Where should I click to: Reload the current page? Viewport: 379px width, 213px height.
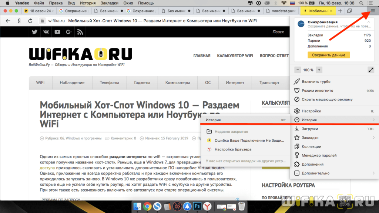tap(30, 21)
